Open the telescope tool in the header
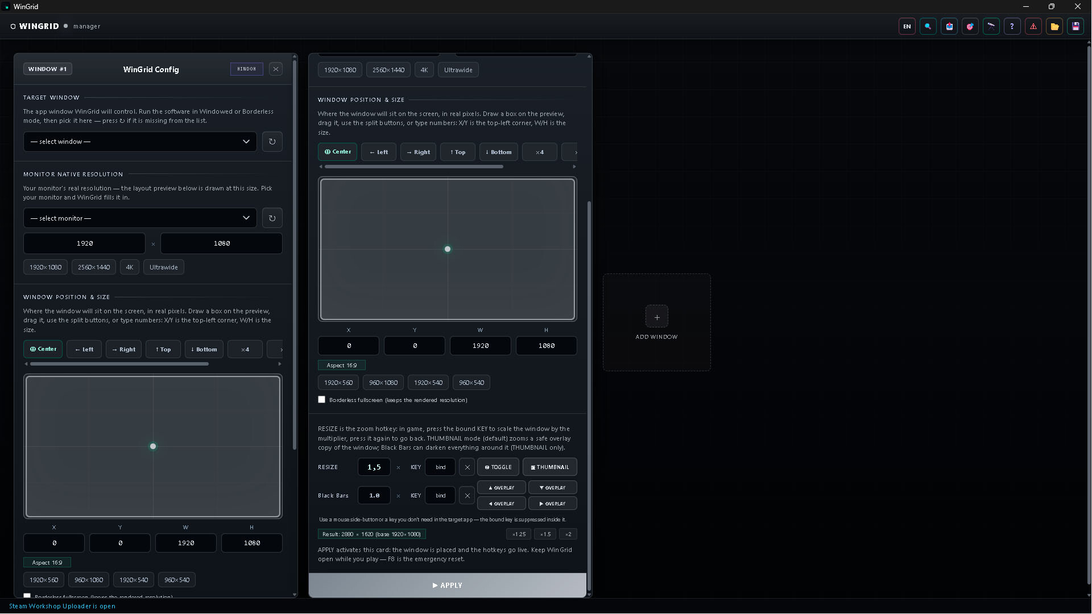The height and width of the screenshot is (614, 1092). click(991, 26)
